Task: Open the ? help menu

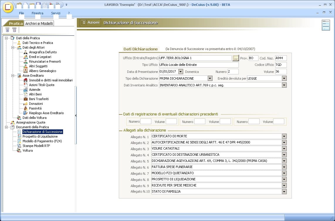Action: click(x=69, y=13)
